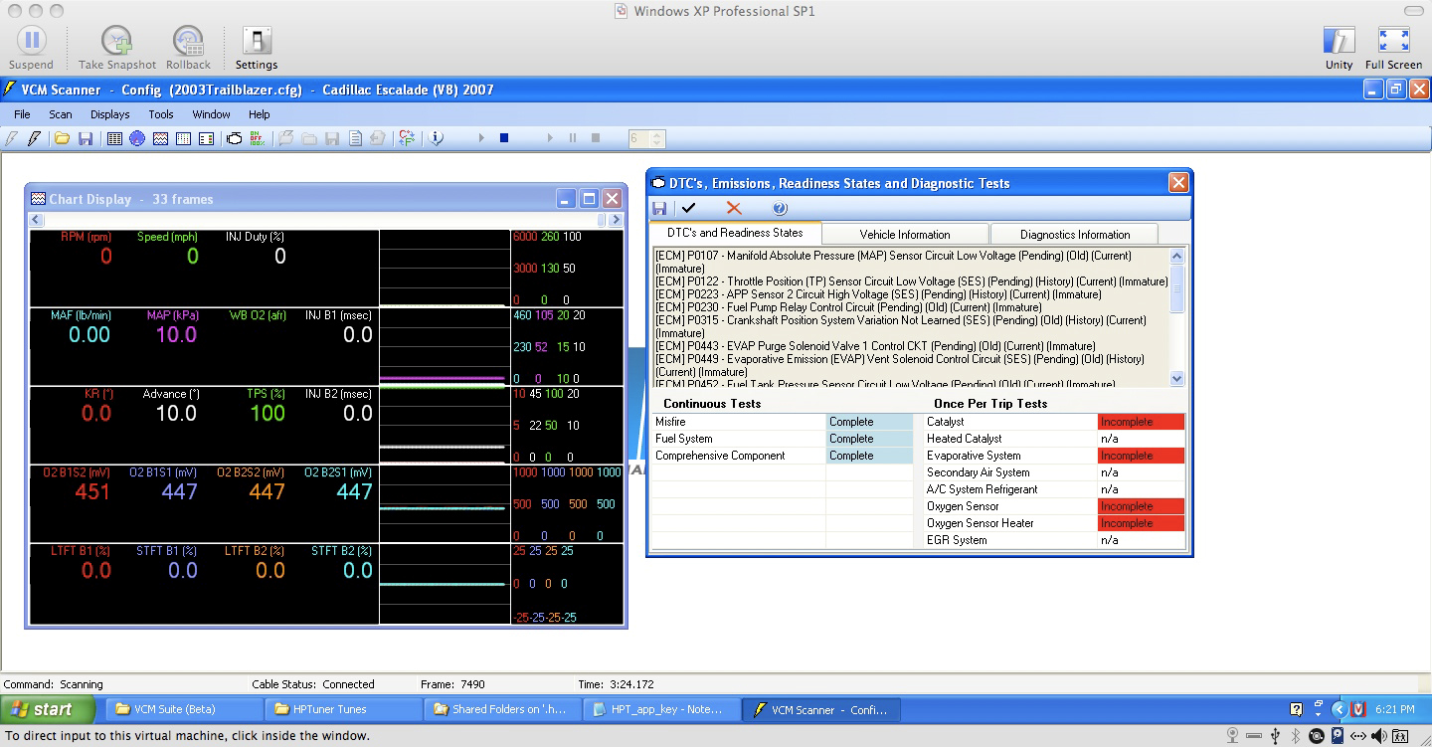Open HPTuner Tunes taskbar button
The image size is (1432, 747).
pyautogui.click(x=344, y=709)
